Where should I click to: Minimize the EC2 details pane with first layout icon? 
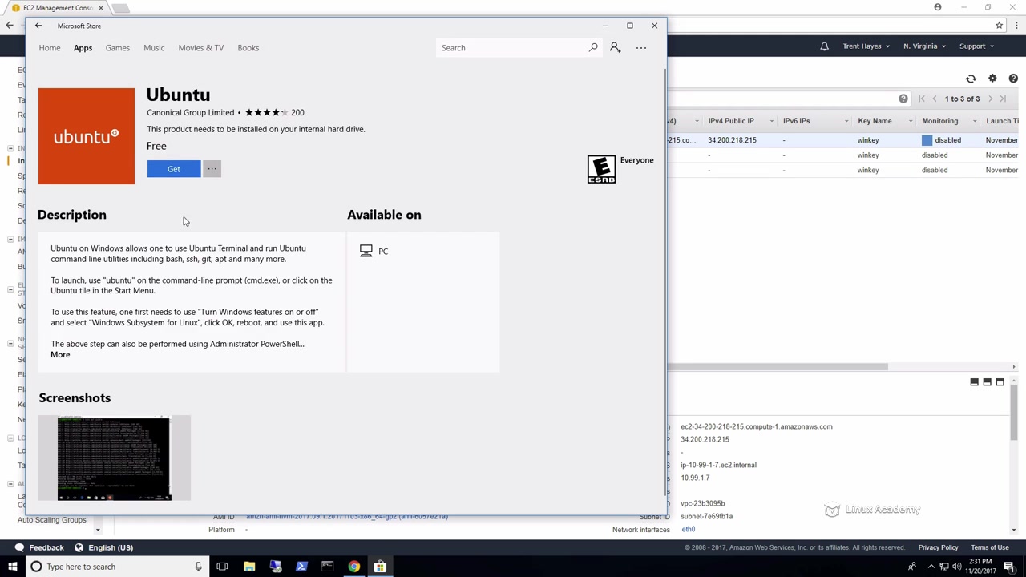[975, 382]
